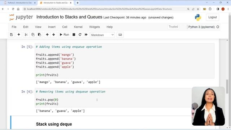Click Python 3 (ipykernel) kernel name

[x=201, y=27]
